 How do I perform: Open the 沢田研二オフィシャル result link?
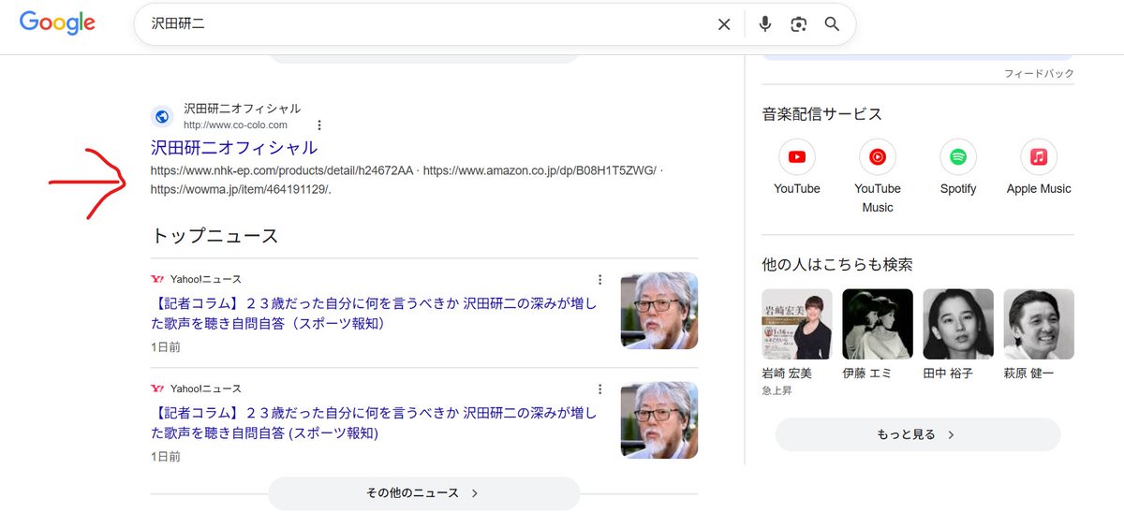(234, 148)
